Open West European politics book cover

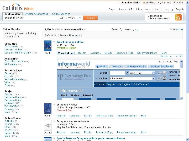point(48,46)
